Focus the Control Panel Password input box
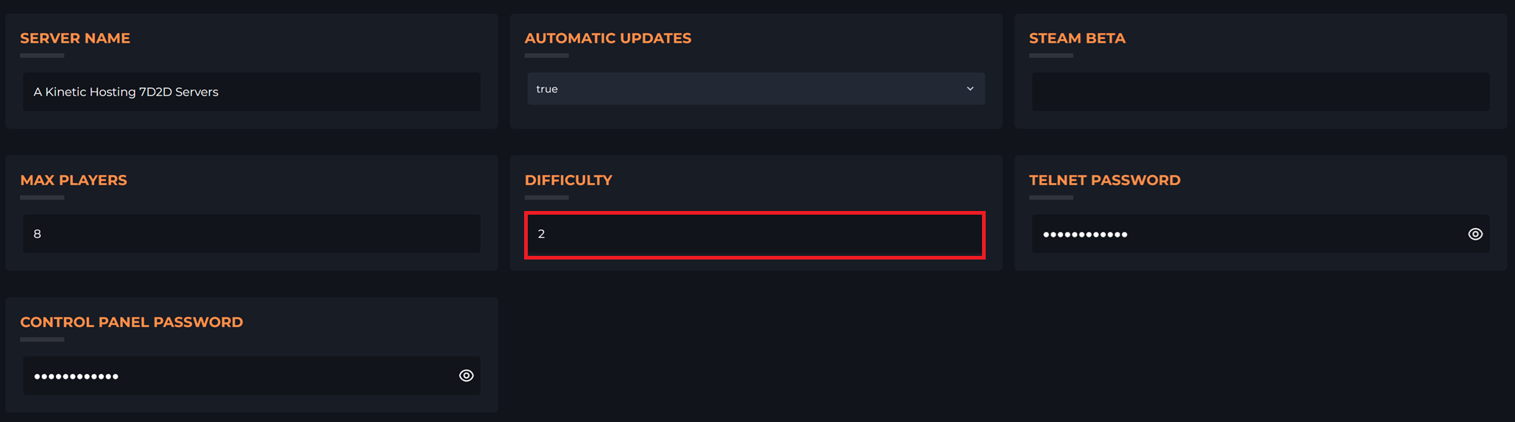Screen dimensions: 1515x422 [252, 376]
